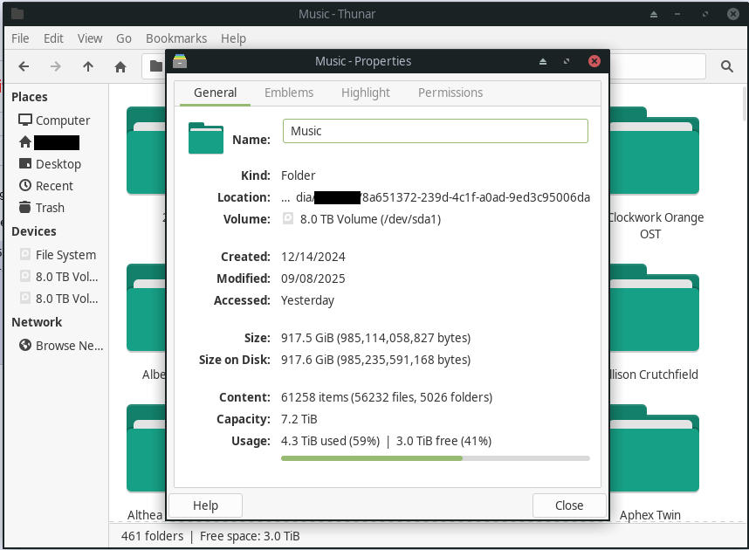Click the Kind value Folder
Viewport: 749px width, 550px height.
point(298,175)
